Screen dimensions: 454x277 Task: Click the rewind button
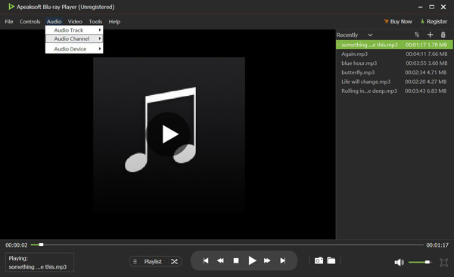coord(220,261)
